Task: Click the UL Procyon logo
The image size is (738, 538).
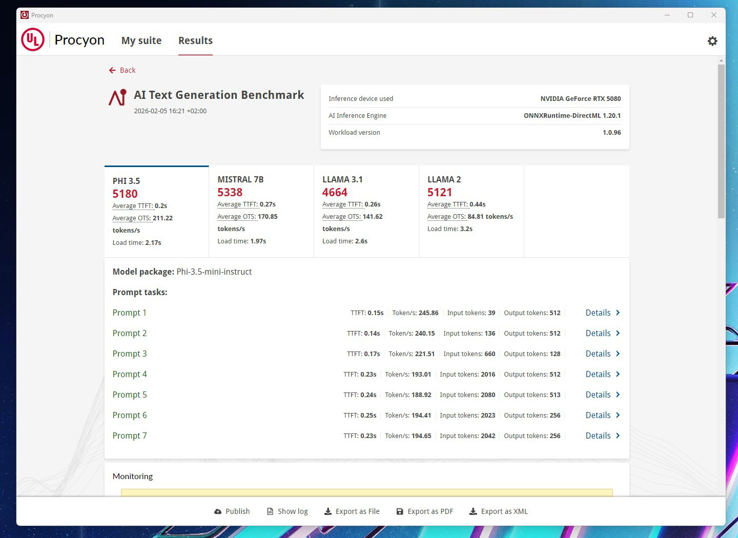Action: 33,40
